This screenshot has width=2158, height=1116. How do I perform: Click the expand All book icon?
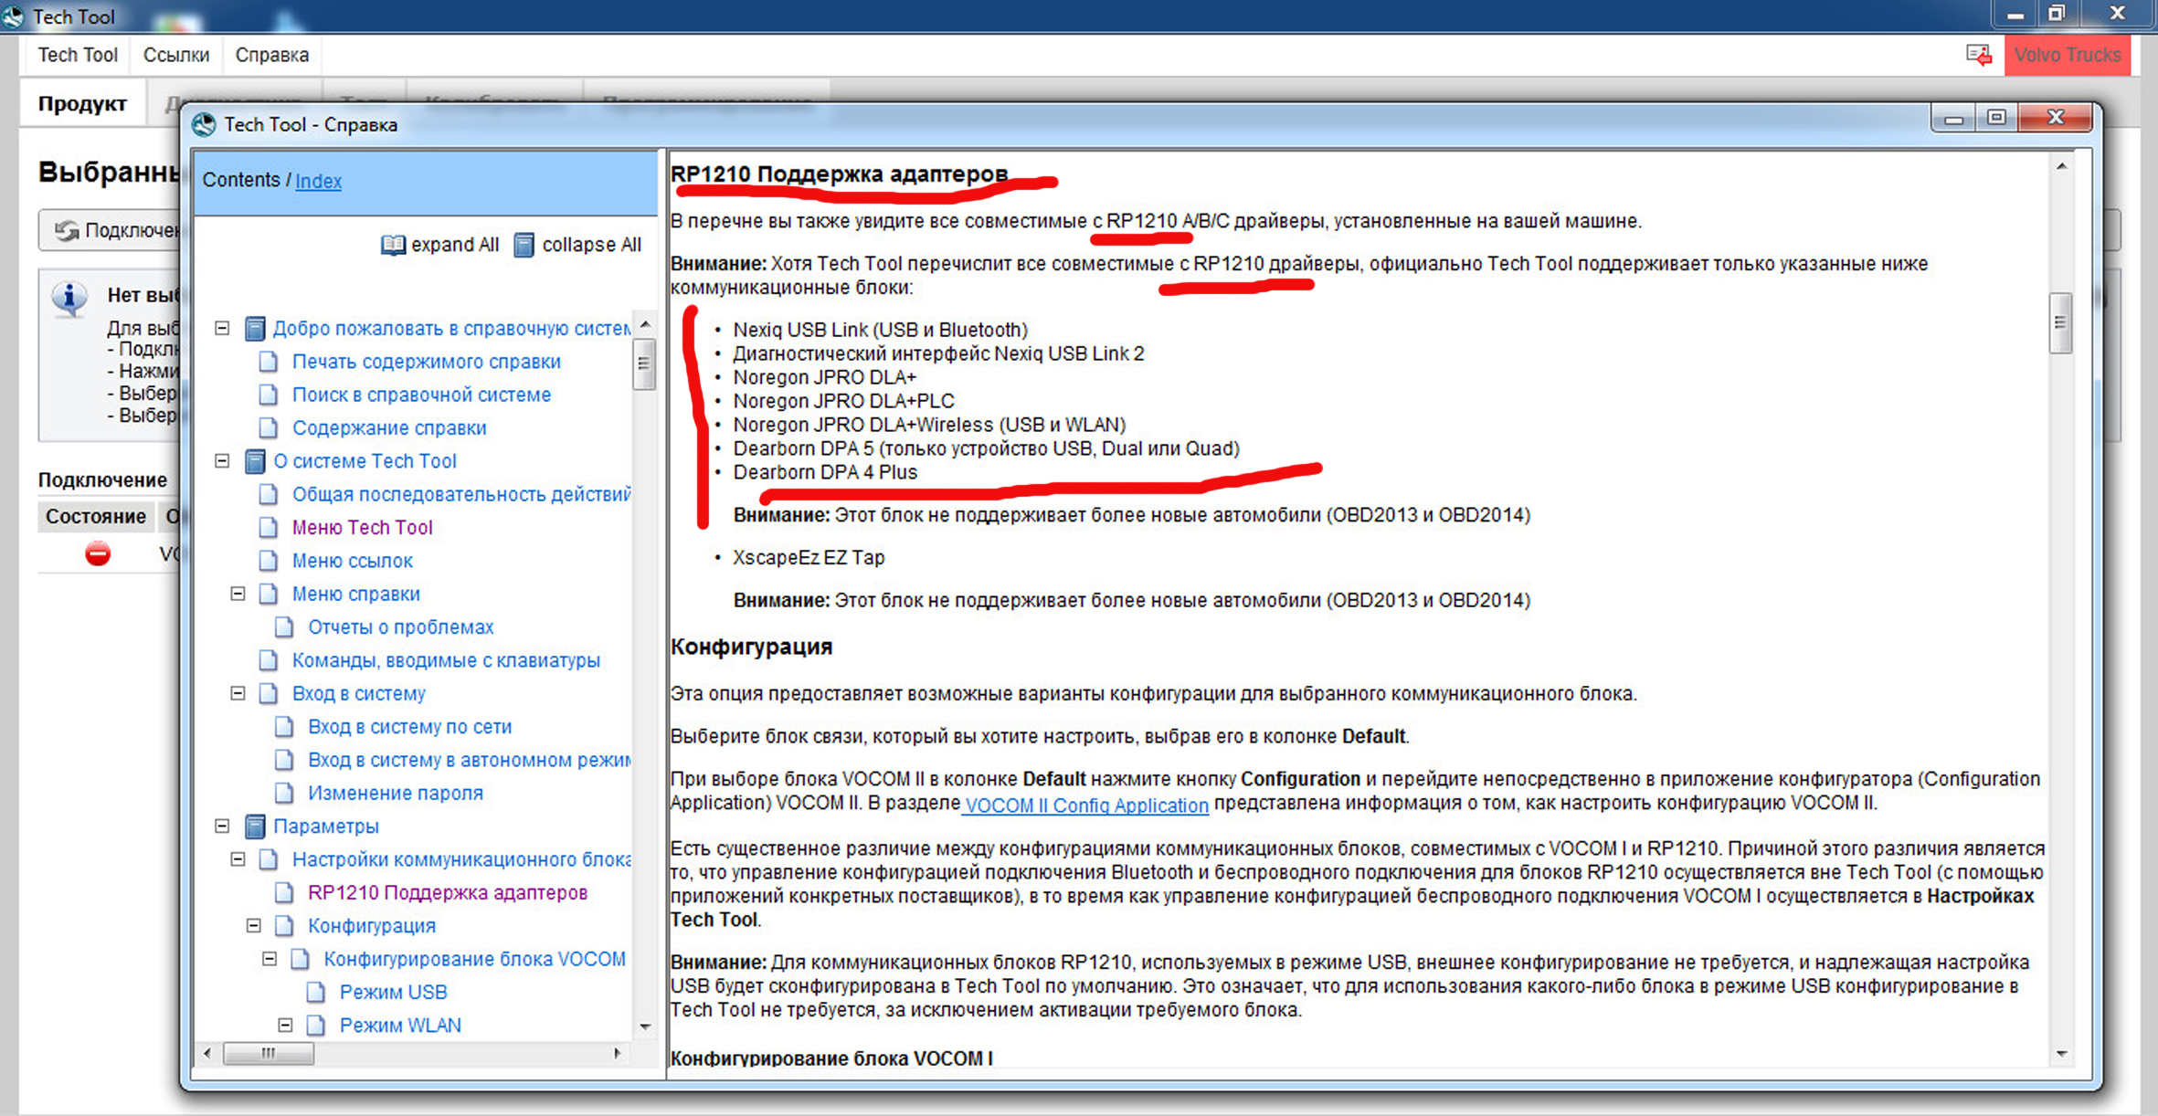(x=393, y=245)
